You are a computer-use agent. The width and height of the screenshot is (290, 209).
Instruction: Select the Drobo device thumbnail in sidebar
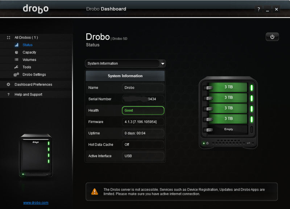click(36, 155)
